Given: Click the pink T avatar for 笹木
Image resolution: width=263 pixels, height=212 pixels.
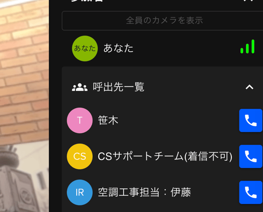Looking at the screenshot, I should tap(80, 120).
